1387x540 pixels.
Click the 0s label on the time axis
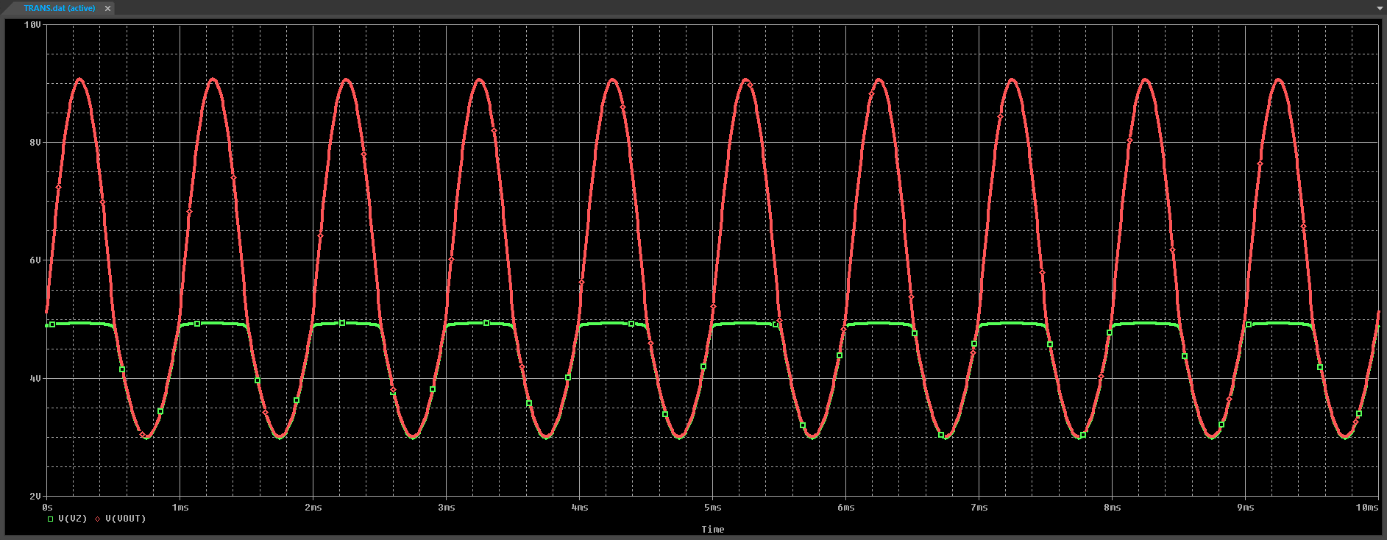pos(48,508)
